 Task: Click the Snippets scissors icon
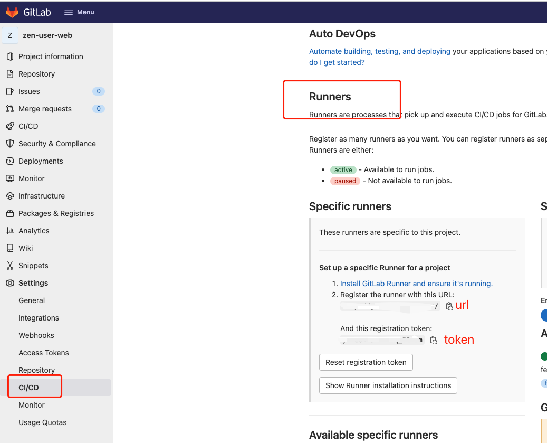pos(10,266)
